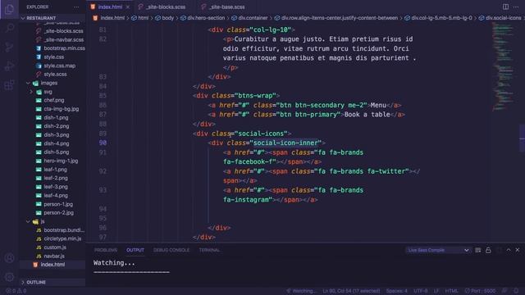Toggle output scroll lock icon
This screenshot has height=295, width=525.
pos(488,250)
